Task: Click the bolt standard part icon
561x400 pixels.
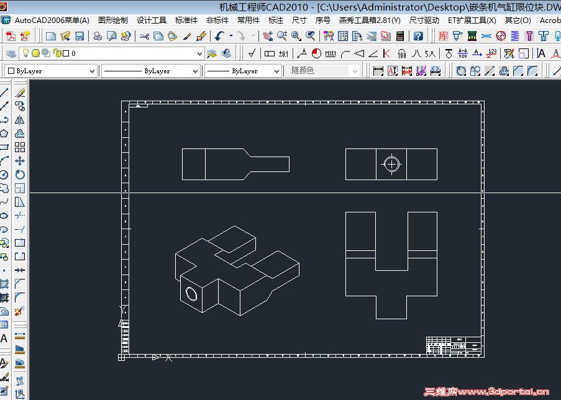Action: (529, 36)
